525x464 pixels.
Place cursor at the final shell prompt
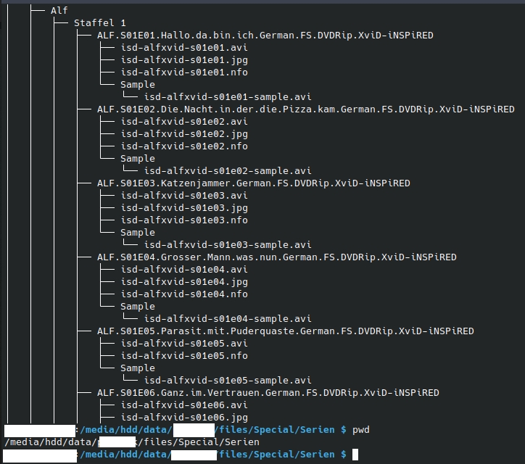point(355,455)
